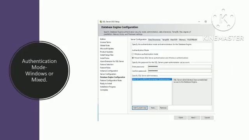
Task: Click the Instance Configuration step
Action: tap(109, 71)
